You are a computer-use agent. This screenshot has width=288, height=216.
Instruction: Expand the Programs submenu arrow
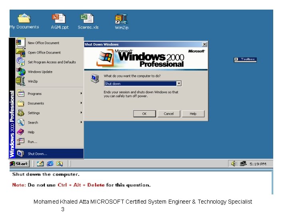tap(81, 93)
